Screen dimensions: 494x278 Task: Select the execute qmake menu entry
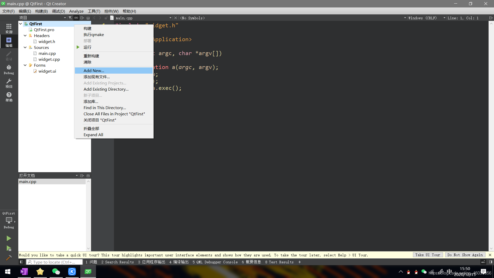(114, 34)
